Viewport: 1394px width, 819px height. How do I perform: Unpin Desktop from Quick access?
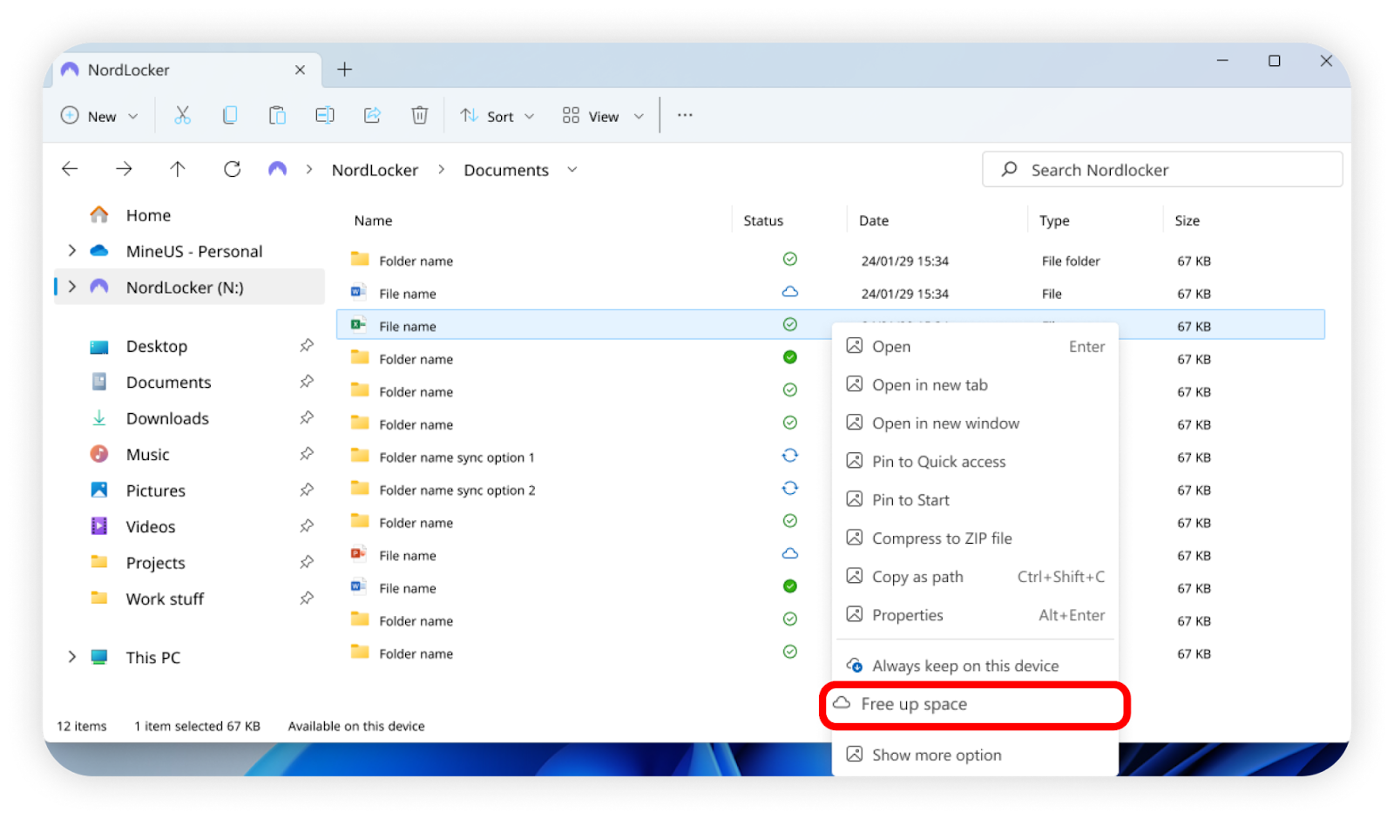[x=307, y=346]
